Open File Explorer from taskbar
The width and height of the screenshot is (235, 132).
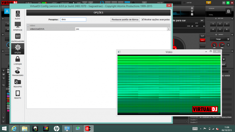click(25, 128)
